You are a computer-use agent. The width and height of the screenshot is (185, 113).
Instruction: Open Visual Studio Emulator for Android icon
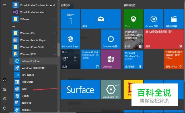[x=16, y=5]
